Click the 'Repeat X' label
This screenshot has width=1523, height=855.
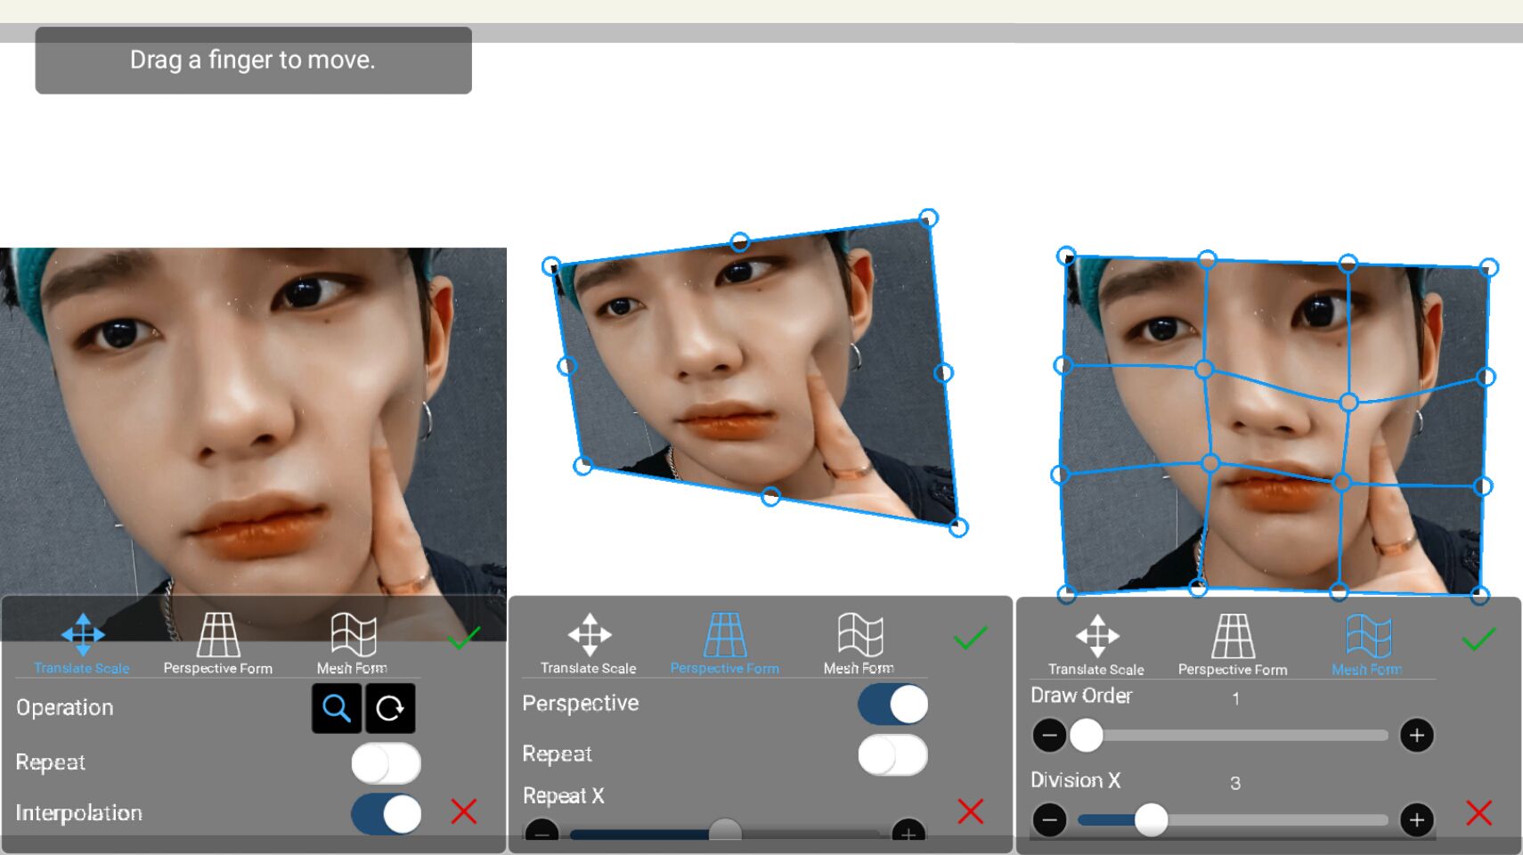(564, 796)
